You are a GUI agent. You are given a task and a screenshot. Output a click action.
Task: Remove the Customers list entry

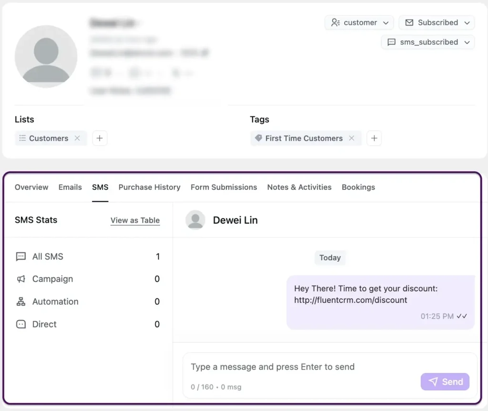[77, 138]
